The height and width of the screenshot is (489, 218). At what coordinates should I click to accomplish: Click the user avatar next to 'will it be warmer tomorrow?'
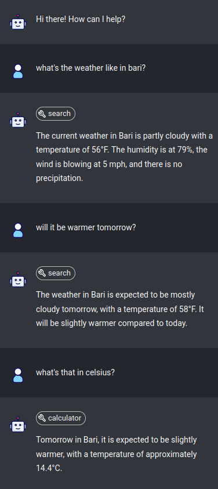point(18,230)
